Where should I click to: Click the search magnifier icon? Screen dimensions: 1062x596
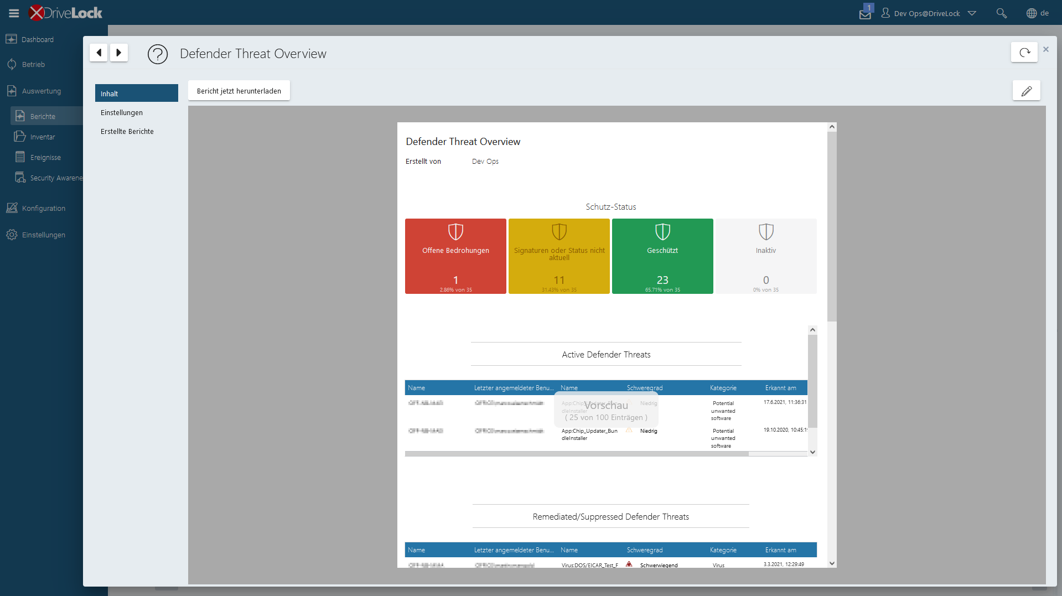click(x=1001, y=13)
